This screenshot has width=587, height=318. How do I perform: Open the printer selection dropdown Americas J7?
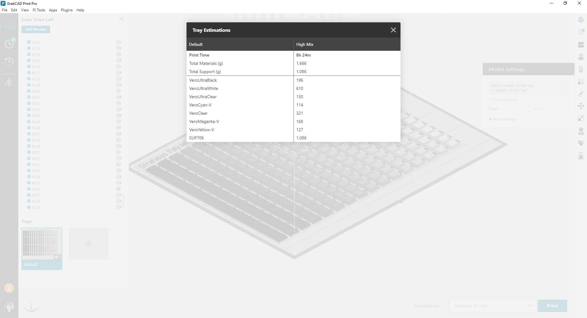click(493, 306)
